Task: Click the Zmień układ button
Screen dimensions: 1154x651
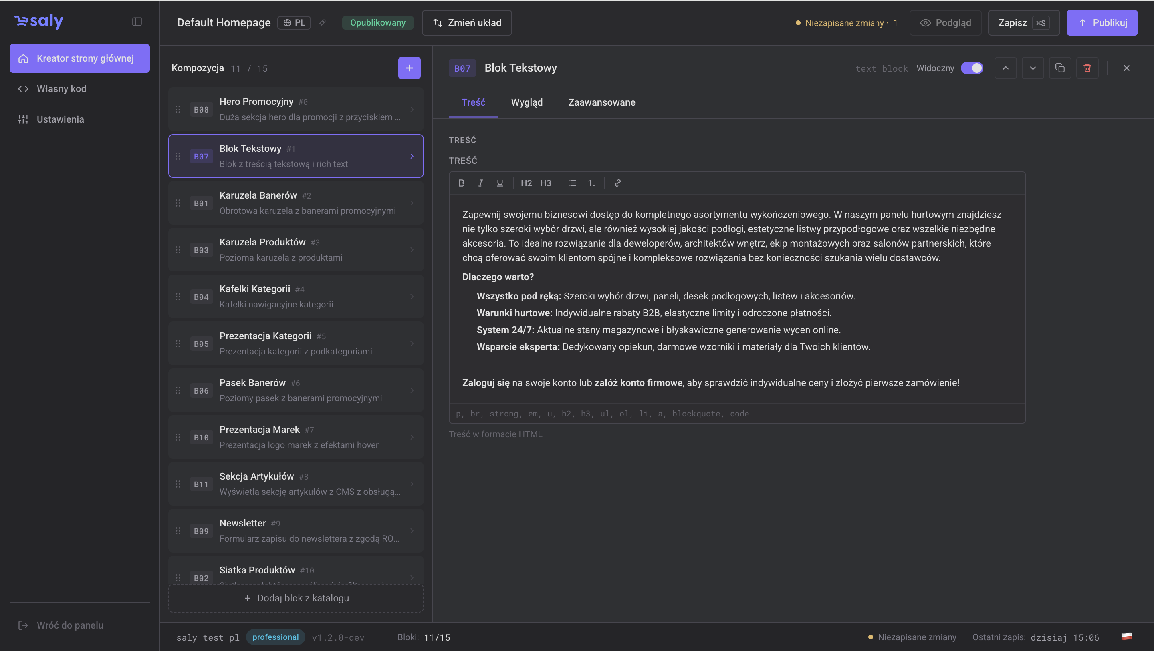Action: pos(467,23)
